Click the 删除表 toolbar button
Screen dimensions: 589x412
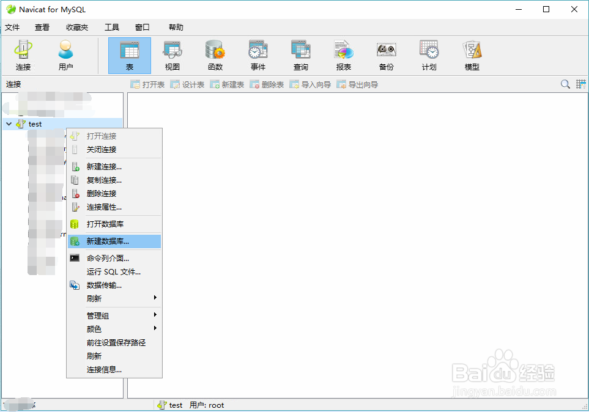(x=267, y=84)
